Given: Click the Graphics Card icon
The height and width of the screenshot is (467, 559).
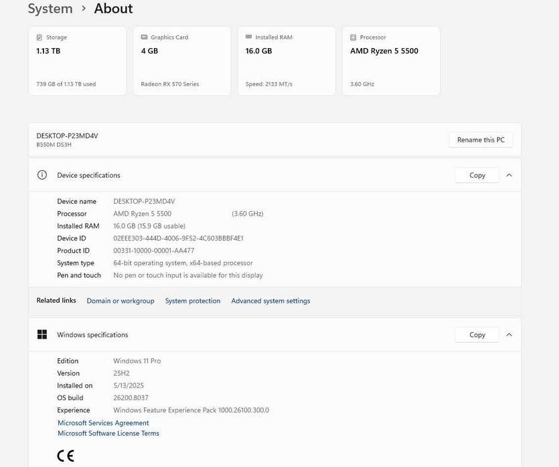Looking at the screenshot, I should tap(144, 37).
